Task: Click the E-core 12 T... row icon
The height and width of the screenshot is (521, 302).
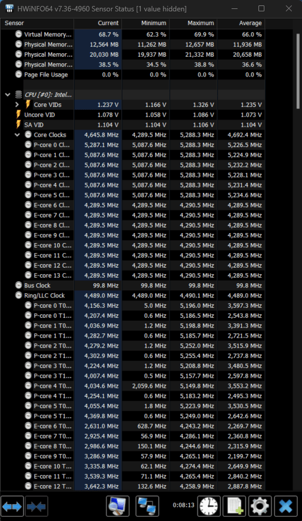Action: [x=28, y=486]
